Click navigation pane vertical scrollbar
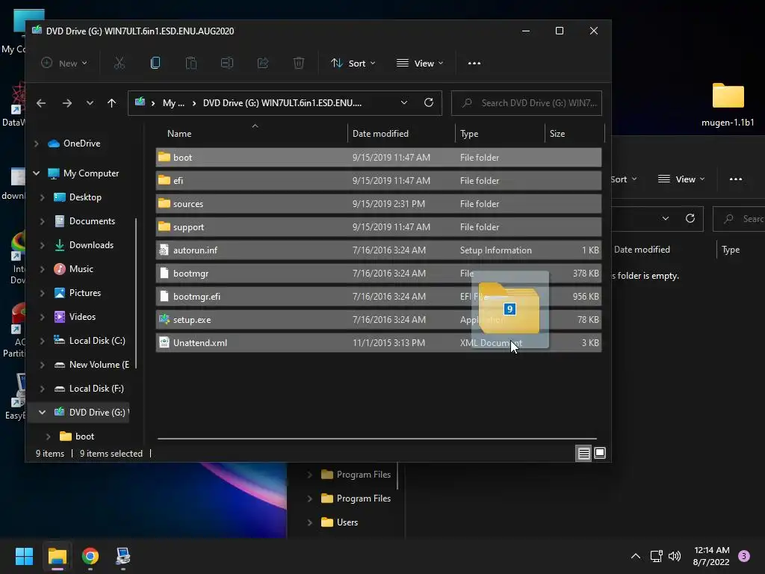This screenshot has height=574, width=765. pyautogui.click(x=136, y=293)
